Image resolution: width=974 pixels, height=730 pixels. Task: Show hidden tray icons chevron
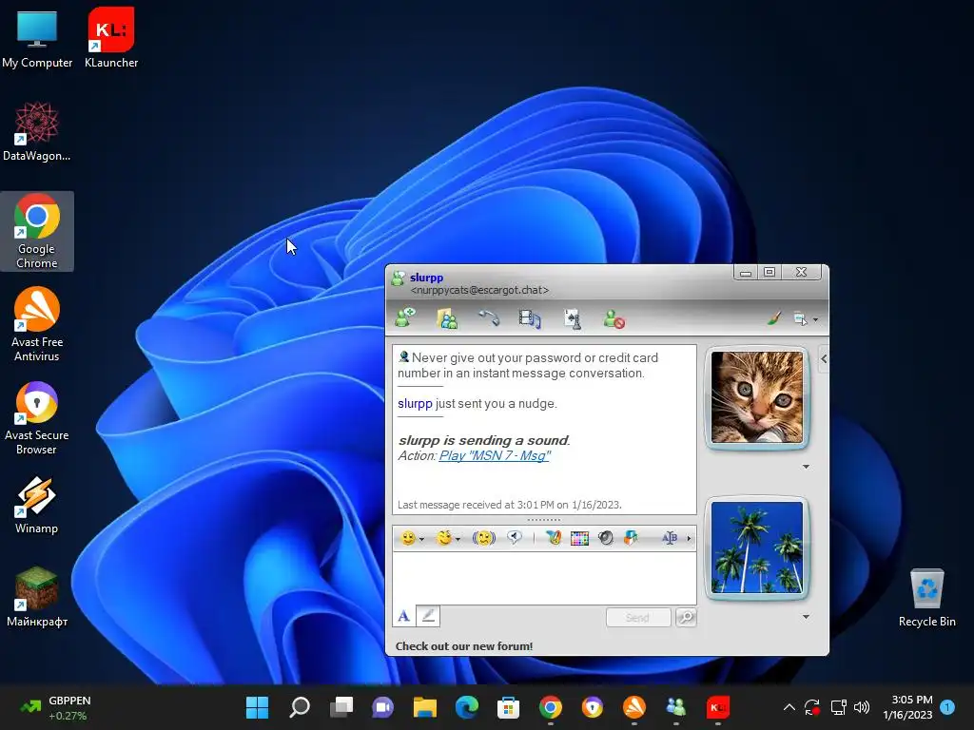tap(789, 707)
